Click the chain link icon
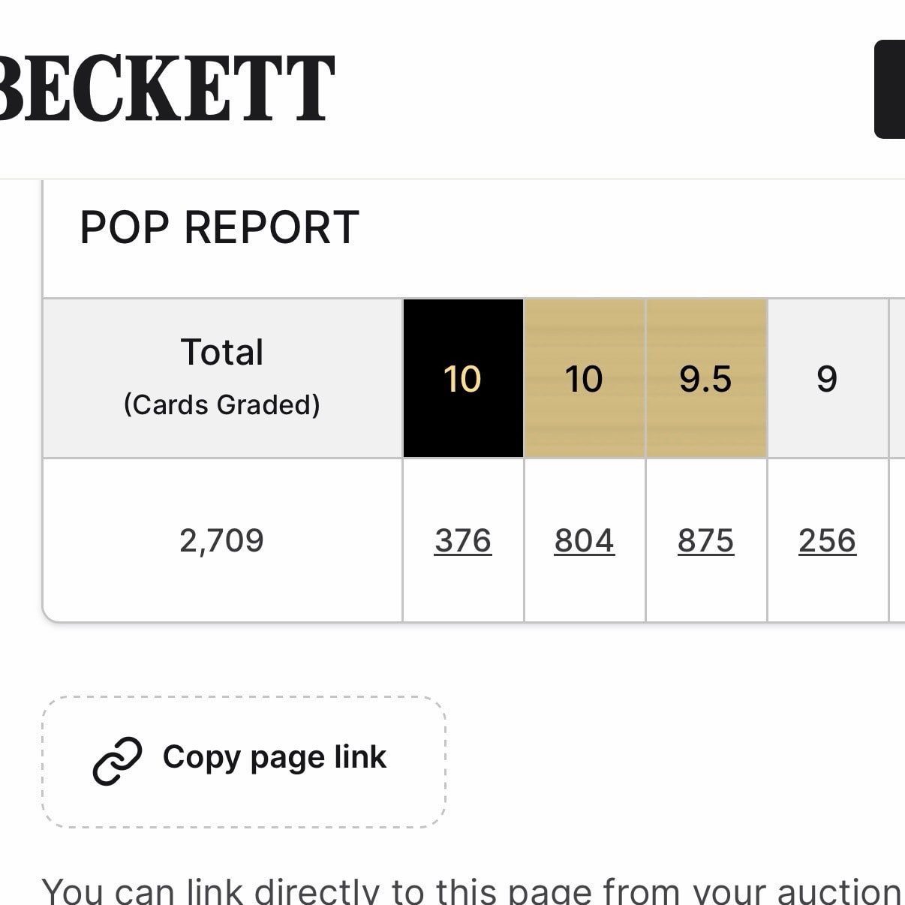Screen dimensions: 905x905 click(x=117, y=761)
